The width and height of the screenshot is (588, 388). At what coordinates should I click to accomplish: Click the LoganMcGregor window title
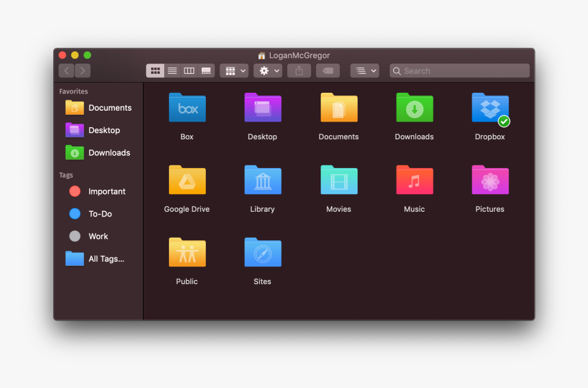click(x=299, y=55)
